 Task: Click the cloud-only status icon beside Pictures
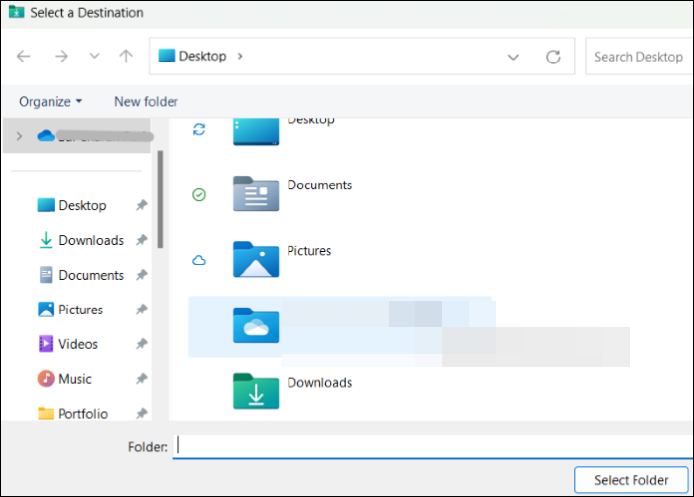pos(199,260)
